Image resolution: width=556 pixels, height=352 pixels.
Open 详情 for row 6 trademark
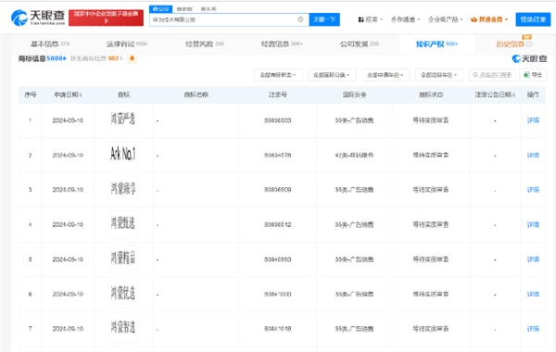(x=533, y=295)
